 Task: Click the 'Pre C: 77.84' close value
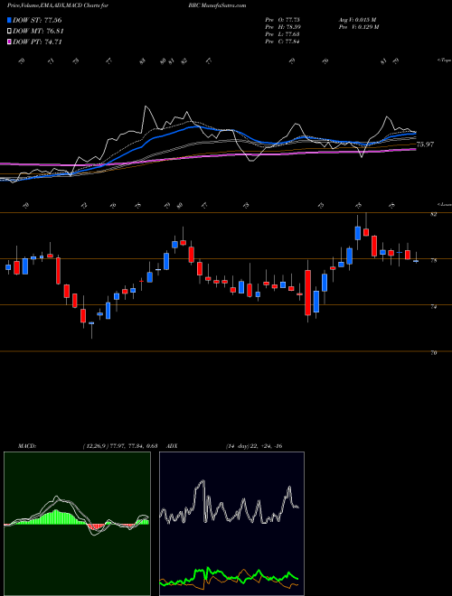click(x=282, y=42)
